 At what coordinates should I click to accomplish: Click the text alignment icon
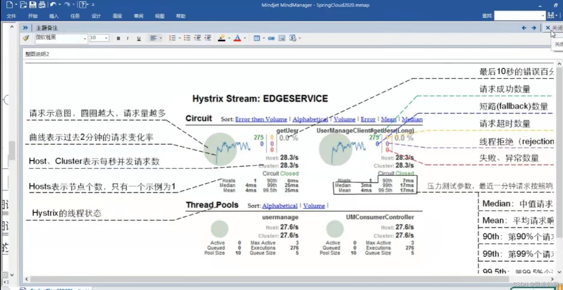coord(153,38)
